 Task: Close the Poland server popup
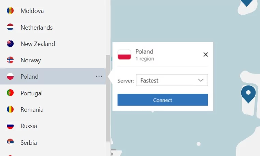point(206,54)
